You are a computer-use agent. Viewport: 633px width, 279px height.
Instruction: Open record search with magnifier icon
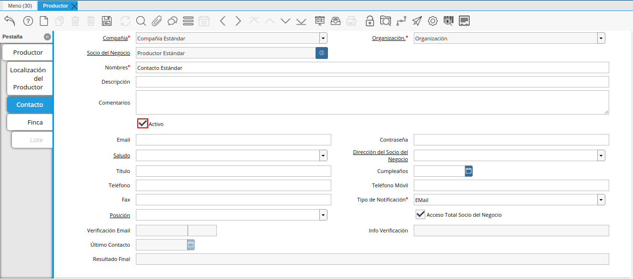[x=141, y=21]
